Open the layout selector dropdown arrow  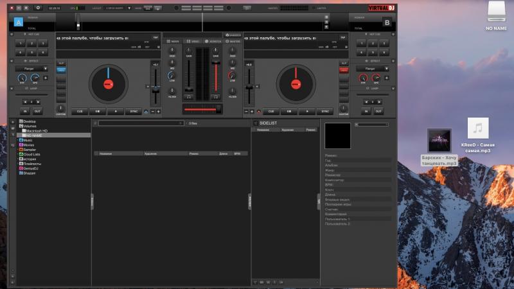click(x=129, y=8)
